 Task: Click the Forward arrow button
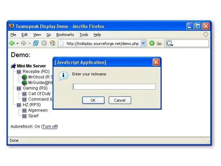(23, 43)
